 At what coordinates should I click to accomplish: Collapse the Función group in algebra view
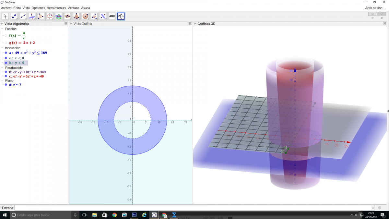click(2, 29)
